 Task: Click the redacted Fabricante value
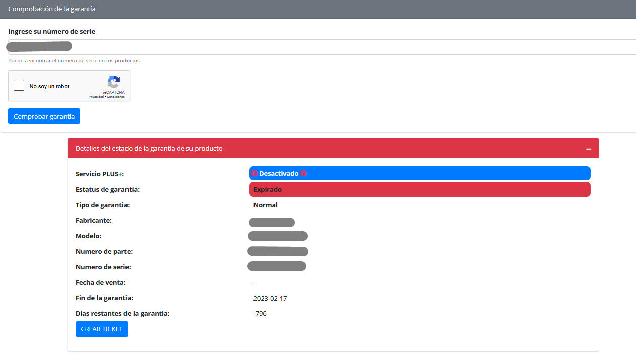point(272,222)
